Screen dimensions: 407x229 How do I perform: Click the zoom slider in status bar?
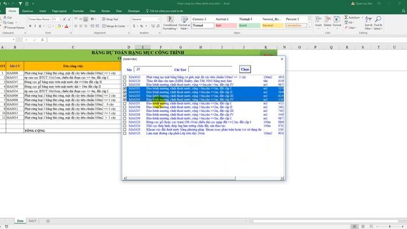pyautogui.click(x=390, y=226)
